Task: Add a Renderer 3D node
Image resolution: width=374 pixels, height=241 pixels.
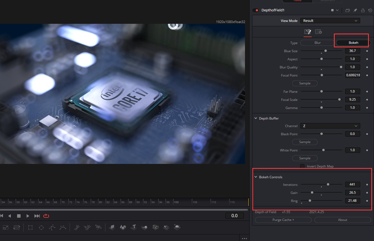Action: point(177,227)
